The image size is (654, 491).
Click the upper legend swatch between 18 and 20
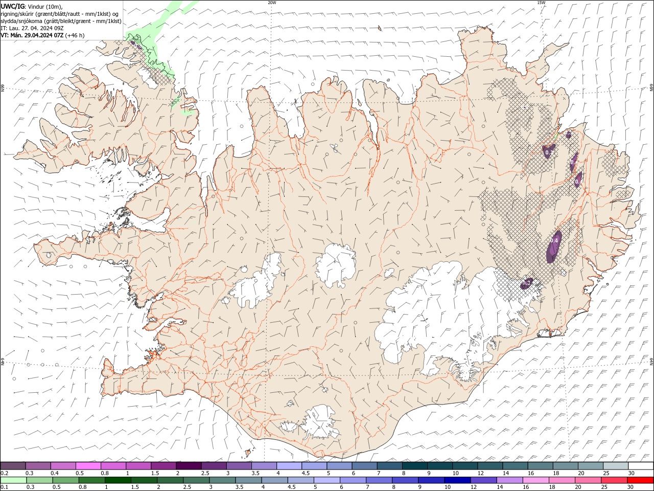click(x=566, y=465)
